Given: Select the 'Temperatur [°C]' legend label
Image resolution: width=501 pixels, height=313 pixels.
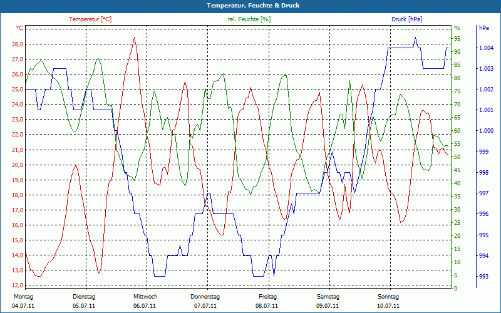Looking at the screenshot, I should click(90, 19).
